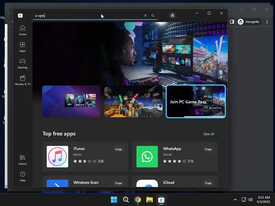The image size is (275, 206).
Task: Open the iCloud app card
Action: click(x=175, y=182)
